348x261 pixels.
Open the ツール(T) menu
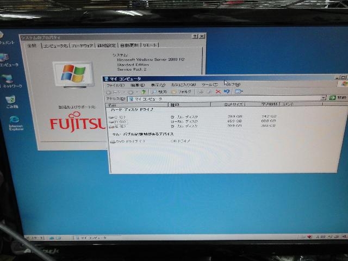209,85
